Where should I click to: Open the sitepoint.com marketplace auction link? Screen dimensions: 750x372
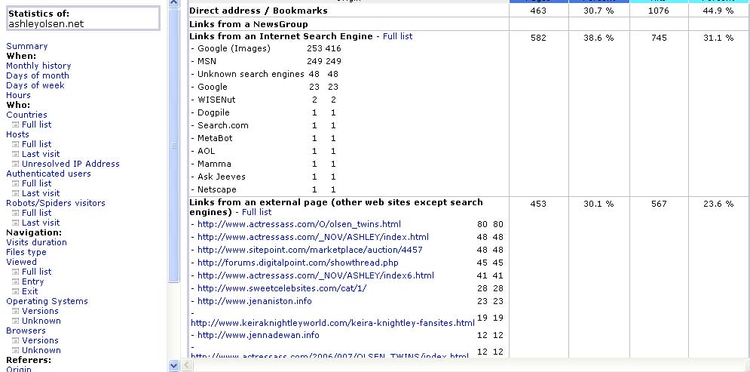[310, 250]
